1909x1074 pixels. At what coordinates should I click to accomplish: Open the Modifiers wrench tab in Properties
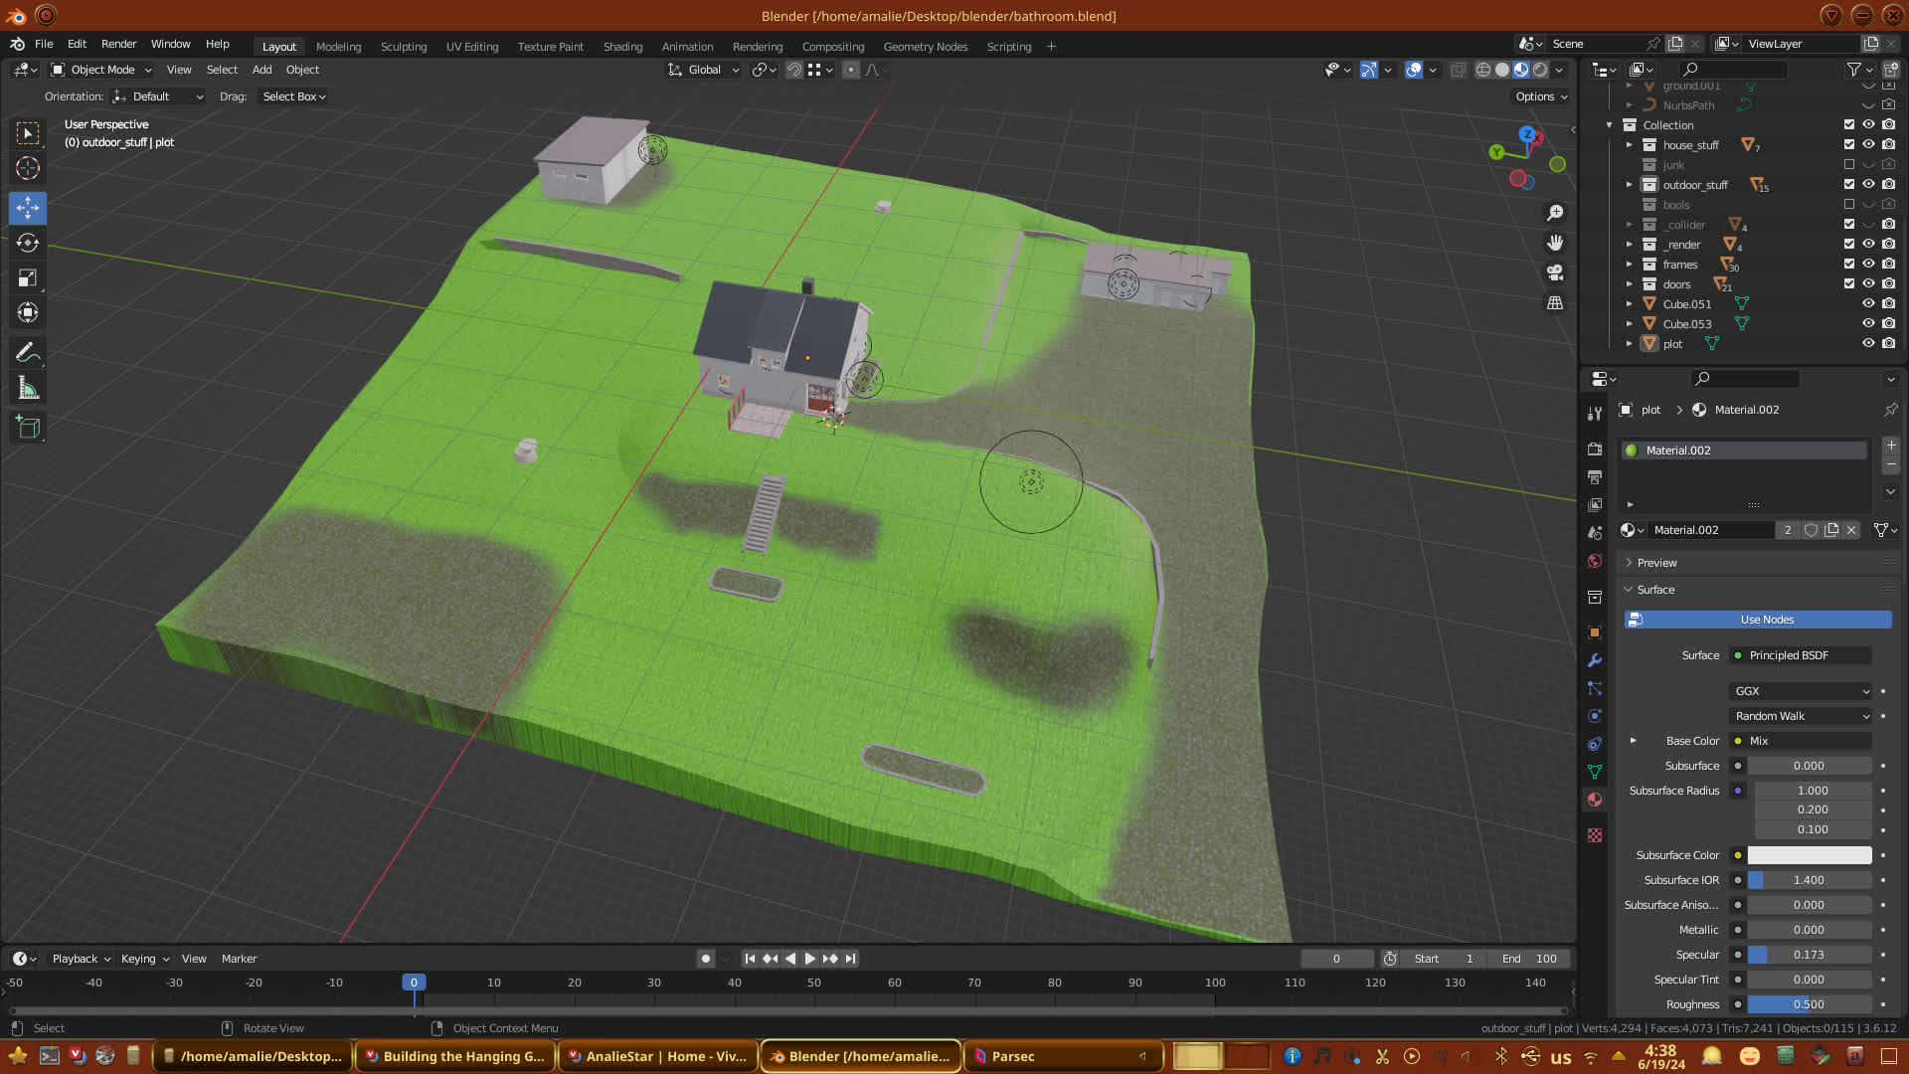(1595, 660)
